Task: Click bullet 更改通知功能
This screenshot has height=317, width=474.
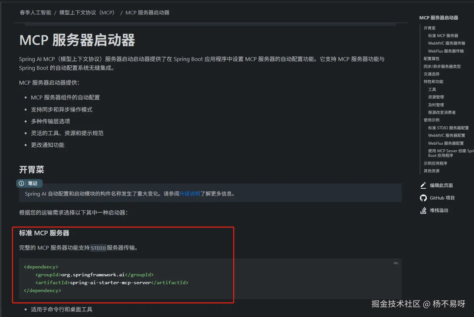Action: 48,145
